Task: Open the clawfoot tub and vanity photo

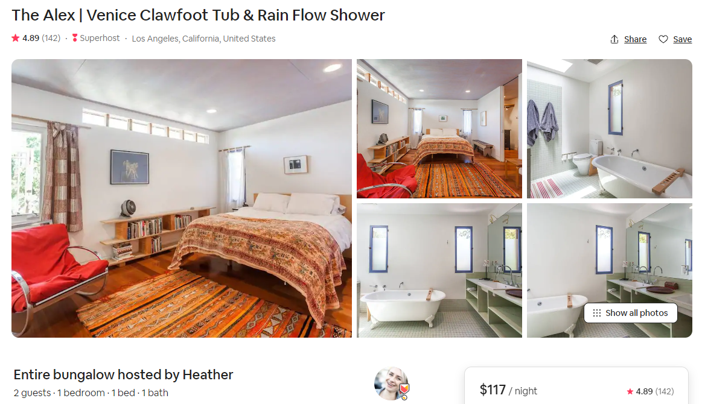Action: pyautogui.click(x=439, y=270)
